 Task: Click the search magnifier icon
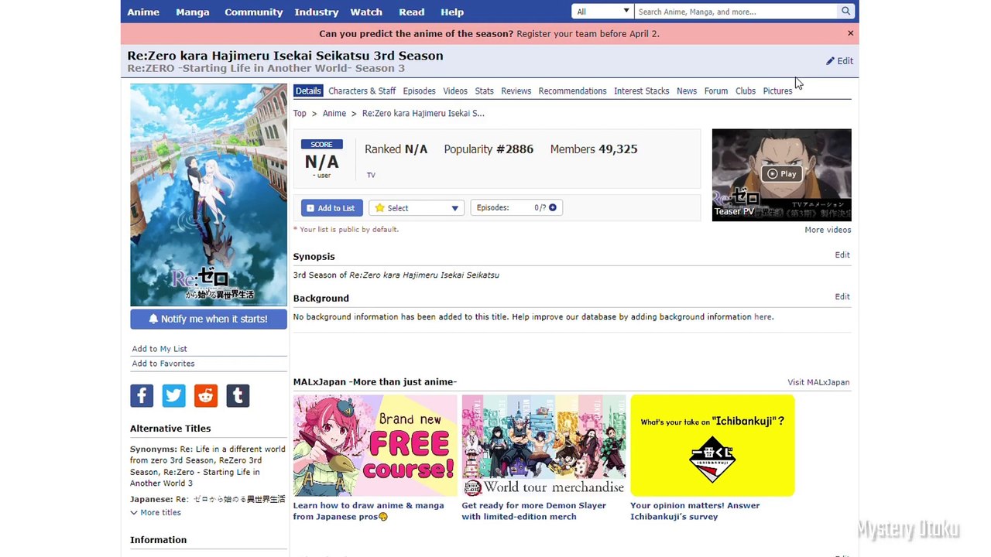coord(845,12)
